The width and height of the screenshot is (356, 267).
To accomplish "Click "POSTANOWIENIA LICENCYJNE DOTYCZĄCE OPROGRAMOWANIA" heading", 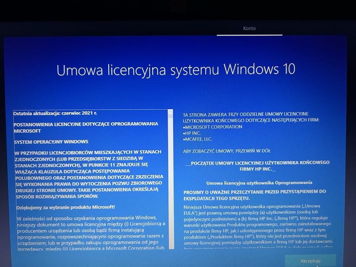I will 86,127.
